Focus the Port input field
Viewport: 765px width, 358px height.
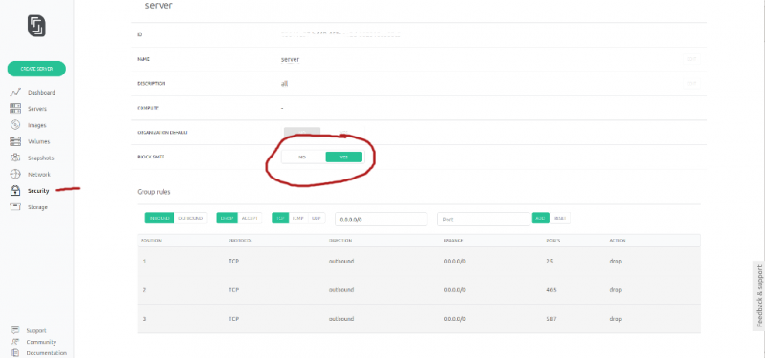click(x=484, y=220)
